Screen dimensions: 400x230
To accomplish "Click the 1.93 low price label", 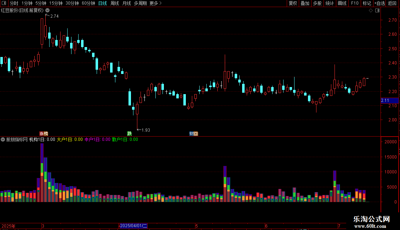I will 145,130.
